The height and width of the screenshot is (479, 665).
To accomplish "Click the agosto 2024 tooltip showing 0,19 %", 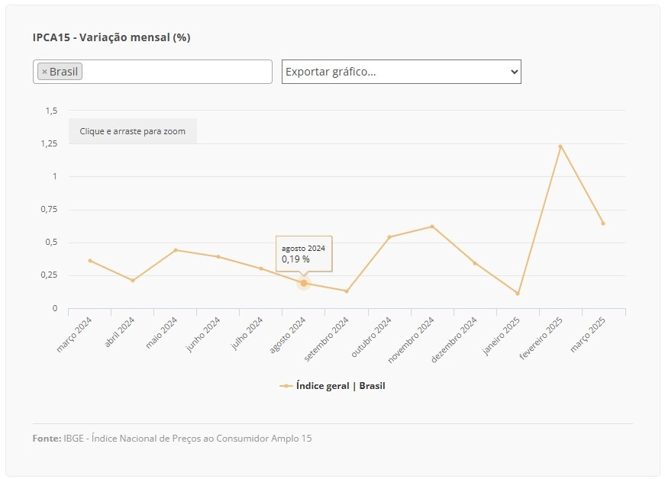I will 304,254.
